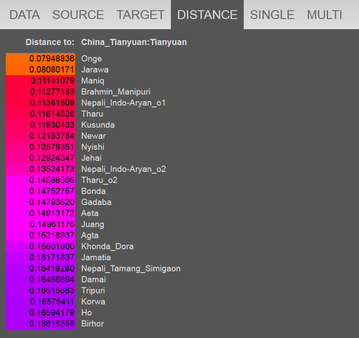Viewport: 359px width, 338px height.
Task: Click the distance value 0.14598506
Action: tap(40, 180)
